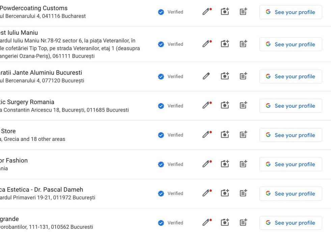See your profile for Iuliu Maniu listing
This screenshot has height=236, width=331.
point(291,44)
